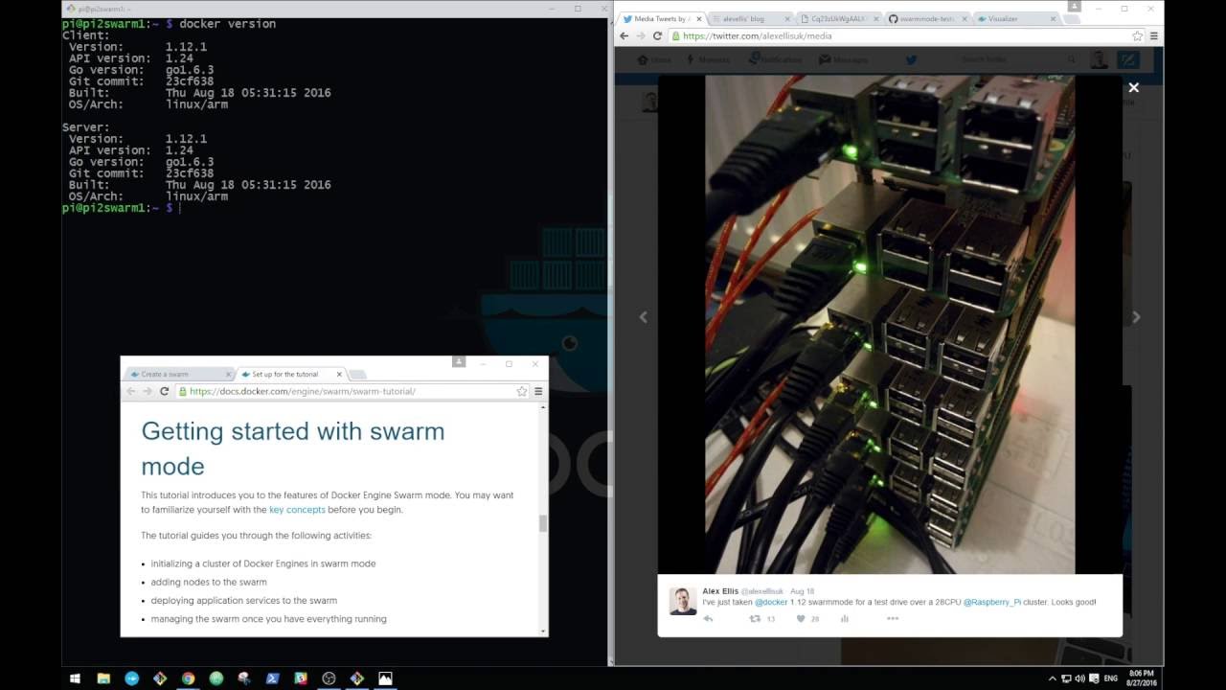This screenshot has width=1226, height=690.
Task: Retweet Alex Ellis's tweet
Action: click(x=755, y=619)
